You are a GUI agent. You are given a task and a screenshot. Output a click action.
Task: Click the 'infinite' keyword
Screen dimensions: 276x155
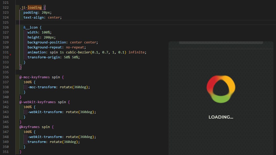136,52
